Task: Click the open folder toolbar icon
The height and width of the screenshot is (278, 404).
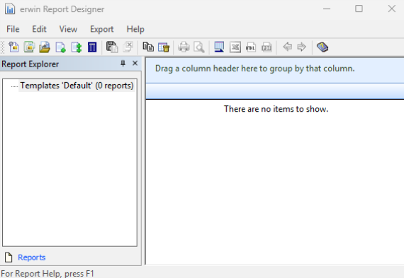Action: click(45, 47)
